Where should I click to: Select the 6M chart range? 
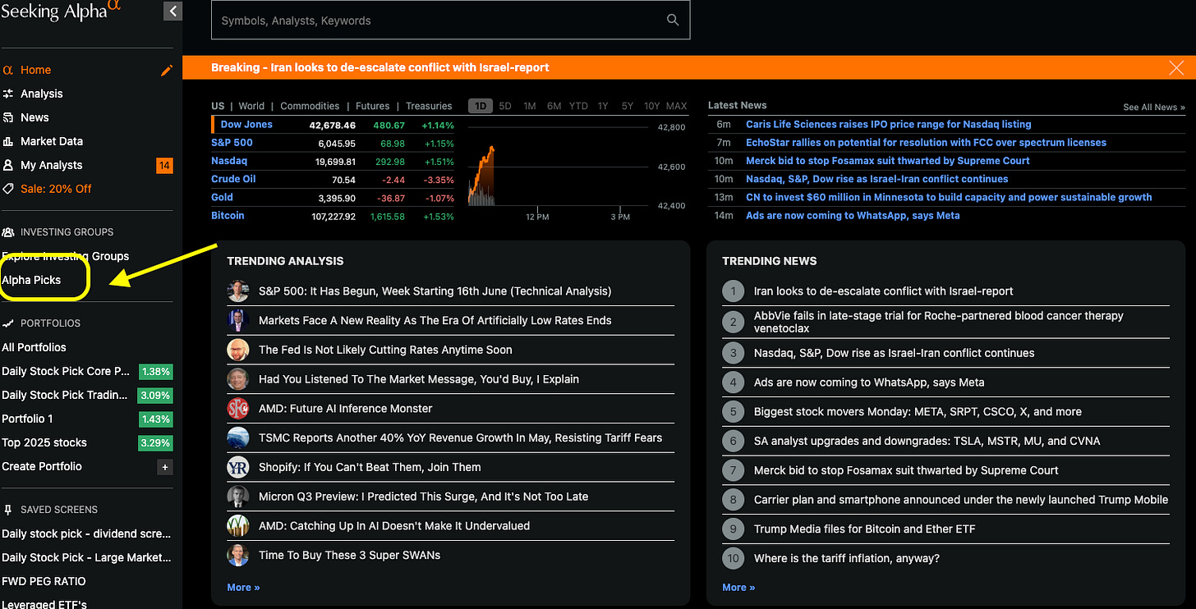click(x=554, y=106)
